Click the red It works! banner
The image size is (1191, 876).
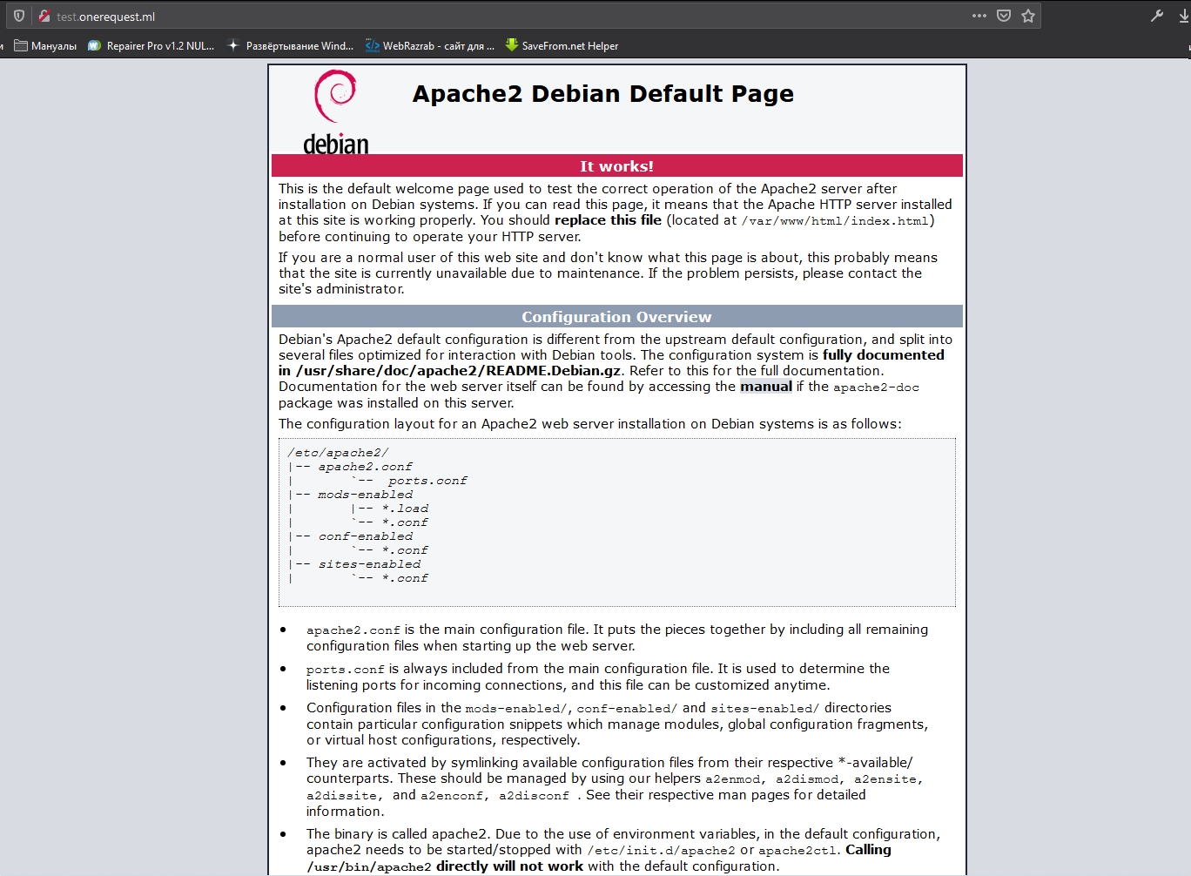click(616, 166)
